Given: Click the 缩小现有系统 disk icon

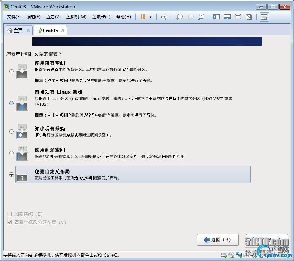Looking at the screenshot, I should click(22, 132).
